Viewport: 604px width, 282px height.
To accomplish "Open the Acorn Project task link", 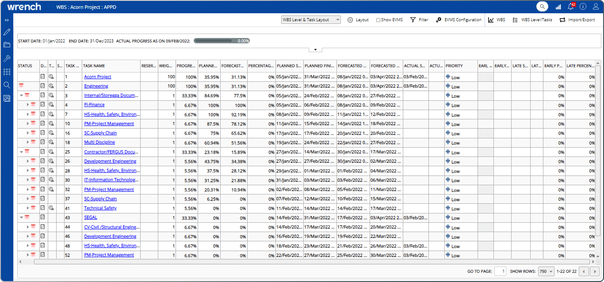I will pyautogui.click(x=98, y=77).
